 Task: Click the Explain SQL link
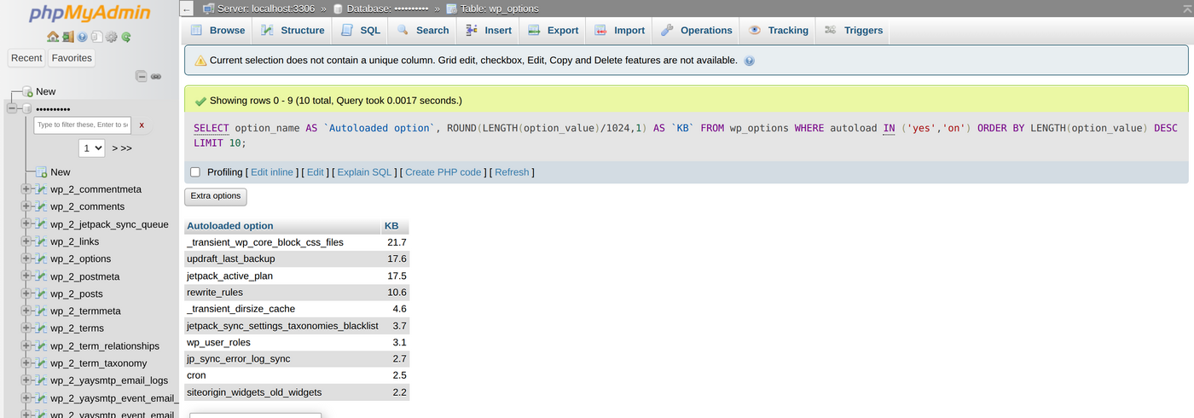(x=364, y=172)
